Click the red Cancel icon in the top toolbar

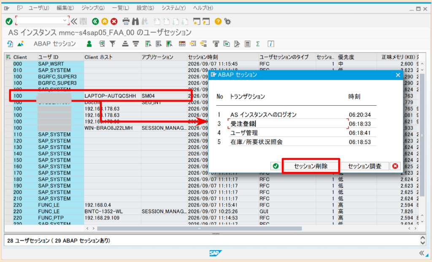pyautogui.click(x=114, y=21)
